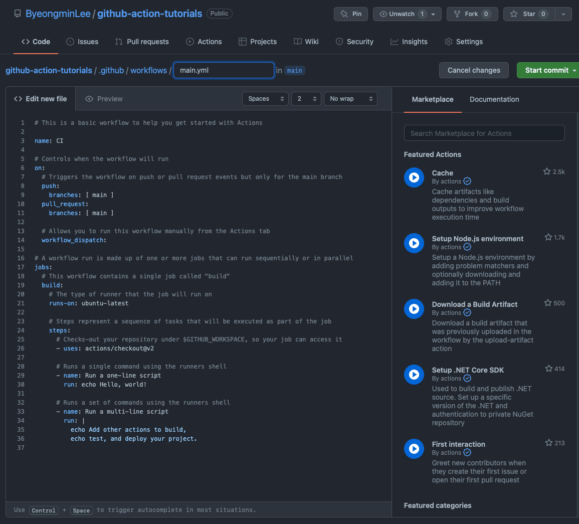Click the star icon showing 1.7k
Viewport: 579px width, 524px height.
(x=548, y=237)
